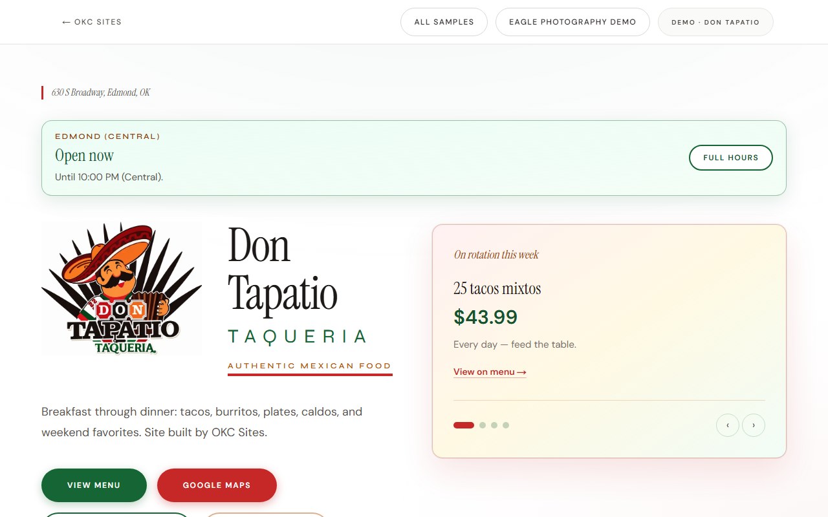Jump to the third carousel dot
The width and height of the screenshot is (828, 517).
tap(494, 425)
